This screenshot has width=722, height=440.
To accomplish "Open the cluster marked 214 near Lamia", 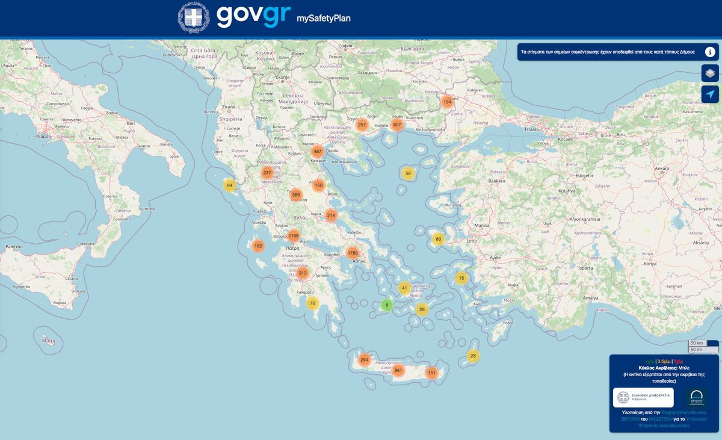I will [x=331, y=215].
